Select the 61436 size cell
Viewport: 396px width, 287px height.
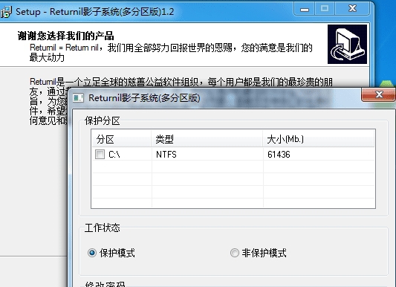click(x=279, y=155)
